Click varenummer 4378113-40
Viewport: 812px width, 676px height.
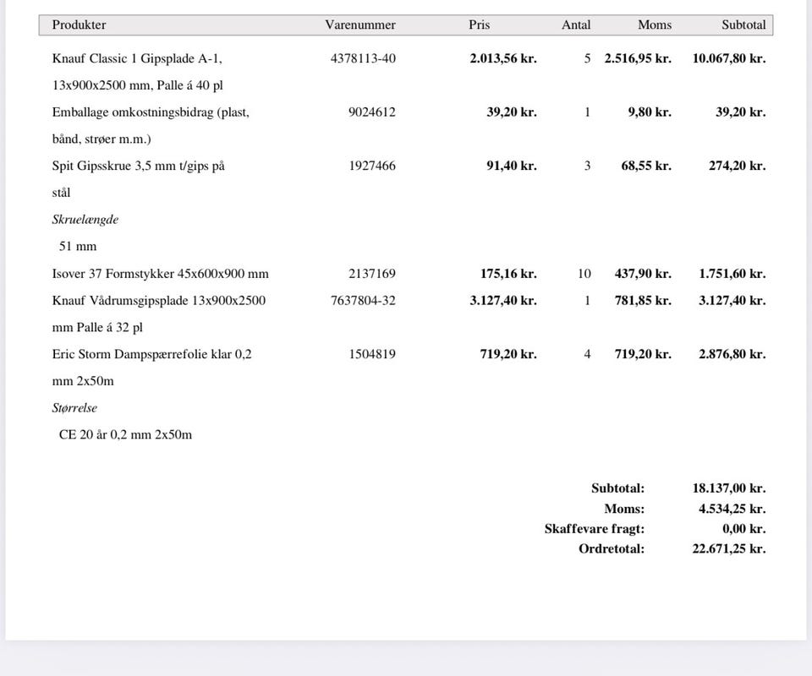point(363,58)
